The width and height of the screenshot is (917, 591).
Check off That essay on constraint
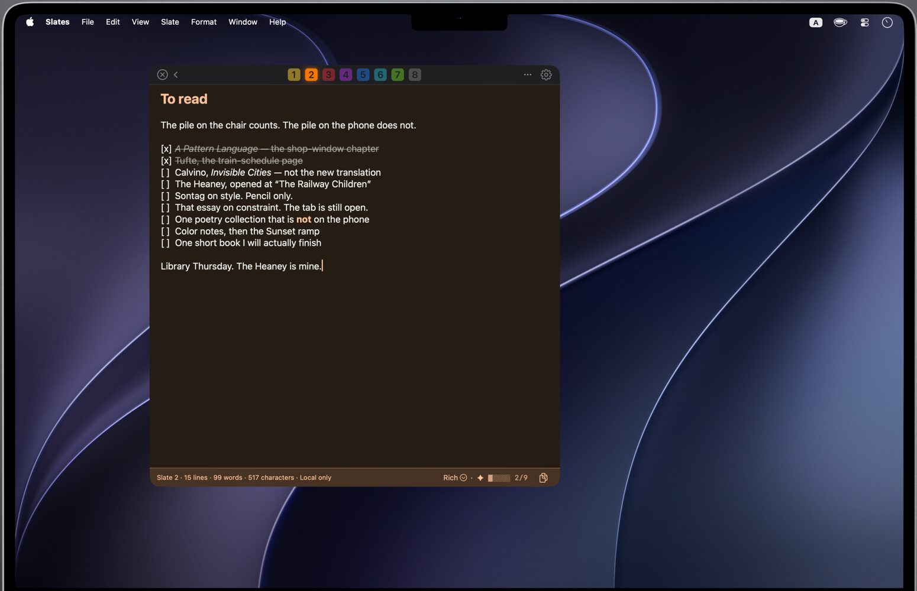click(x=165, y=207)
